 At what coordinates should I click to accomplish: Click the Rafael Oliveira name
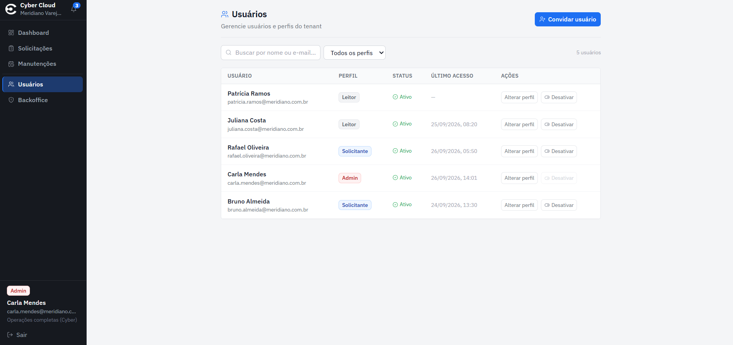(248, 148)
